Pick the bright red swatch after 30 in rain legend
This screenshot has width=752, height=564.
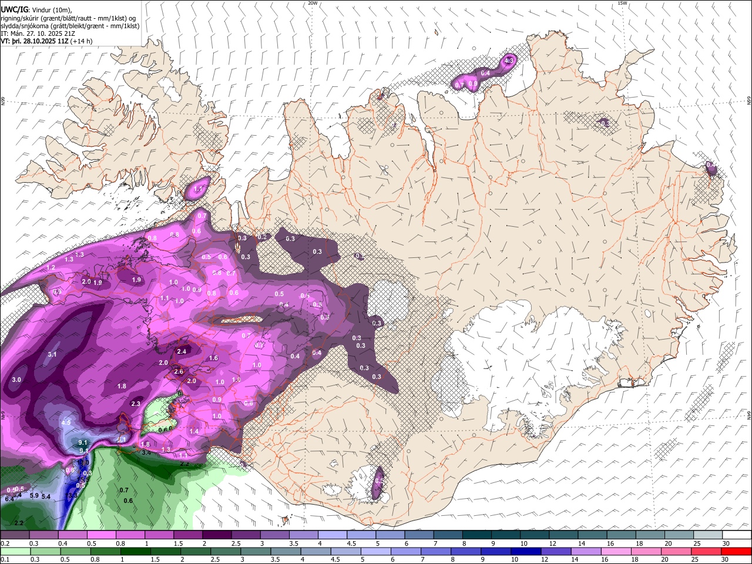737,552
